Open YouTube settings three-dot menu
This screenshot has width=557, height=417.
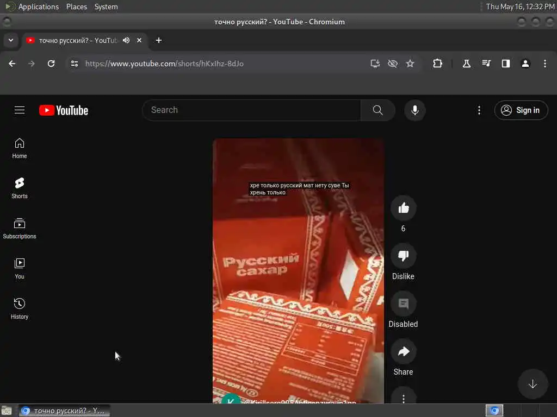[479, 110]
